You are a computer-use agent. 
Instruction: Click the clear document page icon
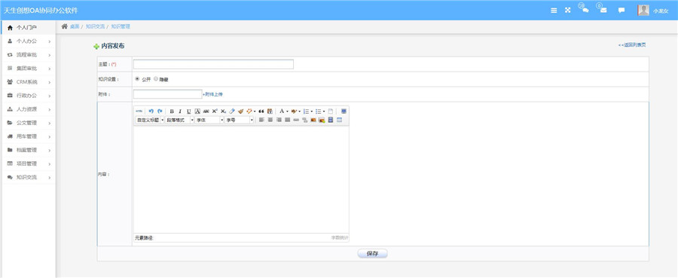331,112
